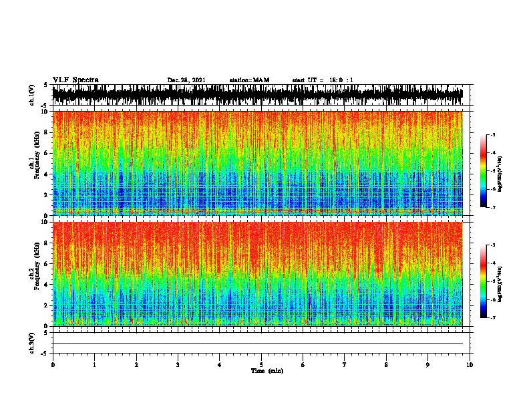Click the "ch.3(V)" axis label
Viewport: 529px width, 409px height.
32,343
